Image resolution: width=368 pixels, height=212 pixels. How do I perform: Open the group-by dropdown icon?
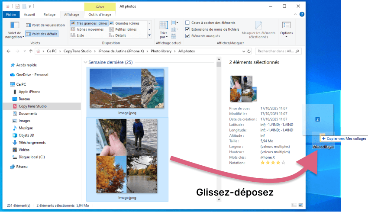[174, 23]
